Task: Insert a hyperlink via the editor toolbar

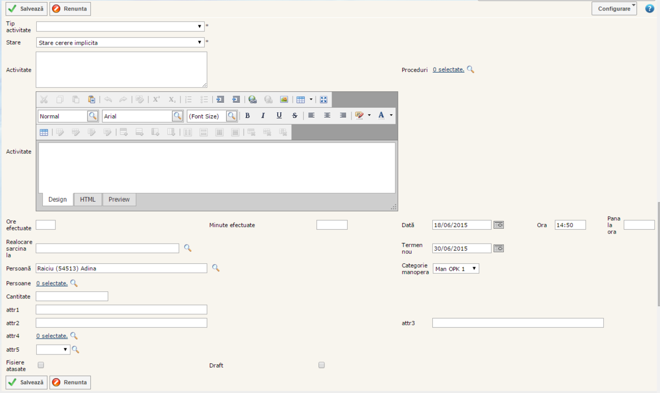Action: (252, 99)
